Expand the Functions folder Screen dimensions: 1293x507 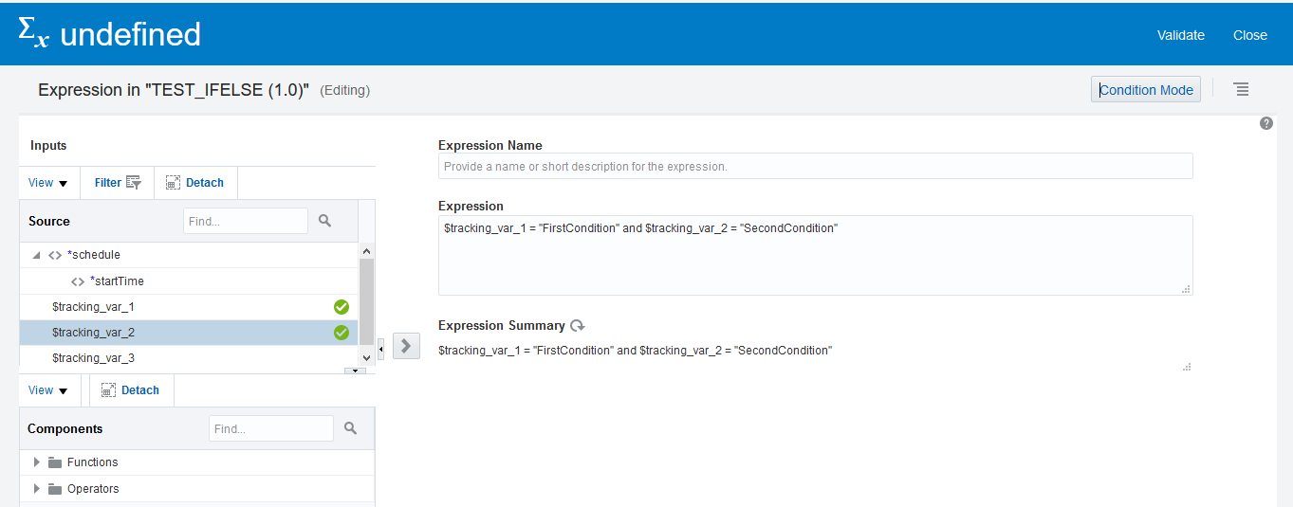coord(37,462)
